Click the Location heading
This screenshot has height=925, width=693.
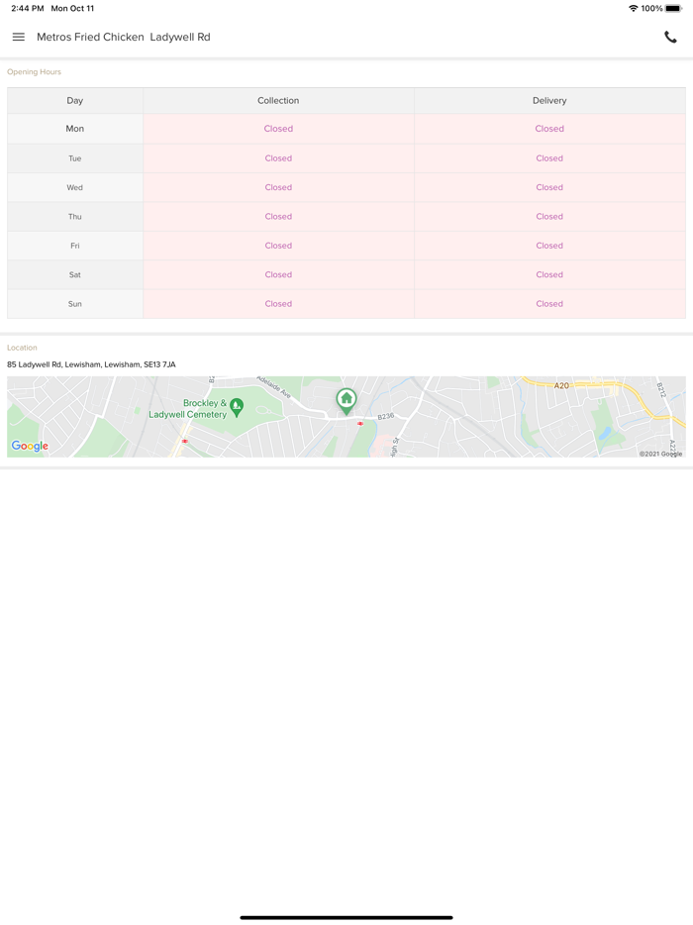click(22, 348)
